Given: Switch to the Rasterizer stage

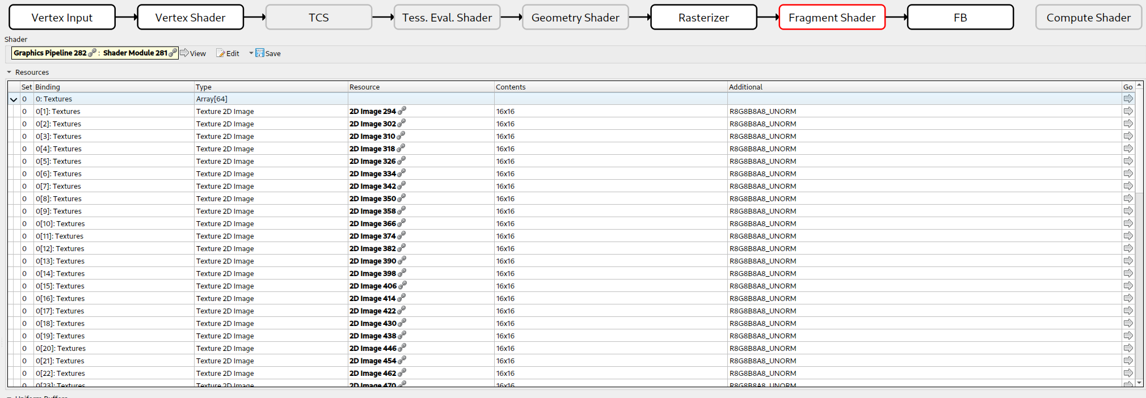Looking at the screenshot, I should coord(703,18).
